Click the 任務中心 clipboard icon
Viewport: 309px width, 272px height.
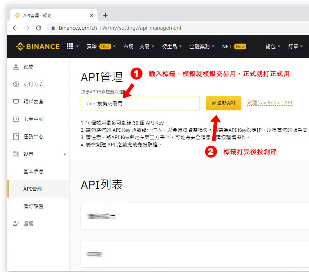[16, 137]
